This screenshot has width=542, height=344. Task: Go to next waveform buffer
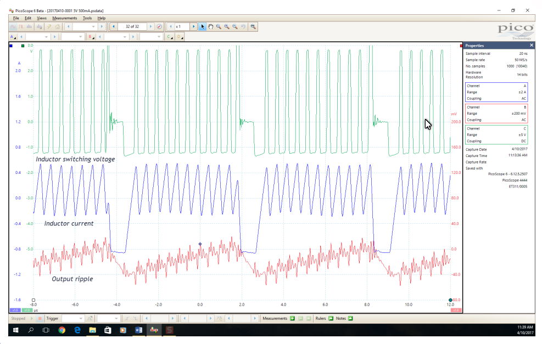point(150,26)
